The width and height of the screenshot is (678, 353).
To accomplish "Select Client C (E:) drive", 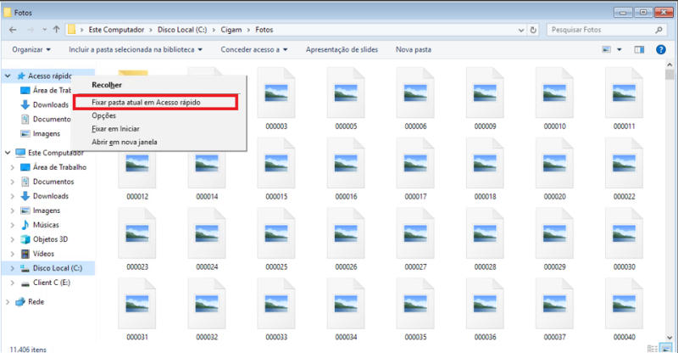I will coord(46,283).
